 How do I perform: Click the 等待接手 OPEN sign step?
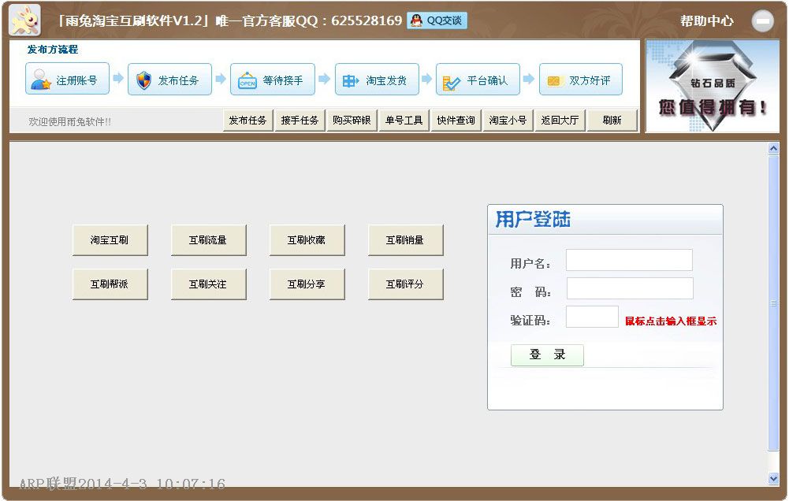[x=273, y=80]
